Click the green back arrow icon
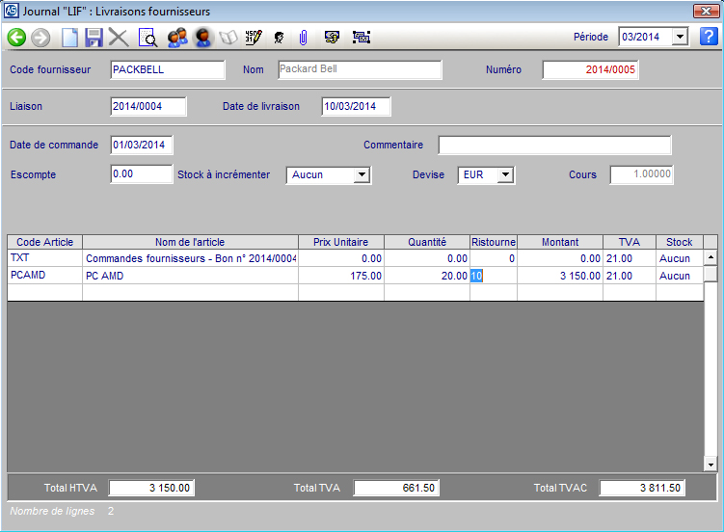Screen dimensions: 724x532 tap(16, 38)
